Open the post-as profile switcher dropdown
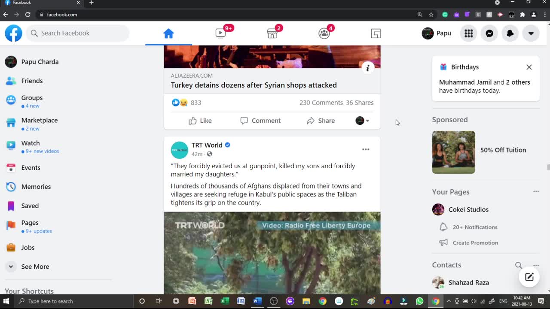 [362, 121]
